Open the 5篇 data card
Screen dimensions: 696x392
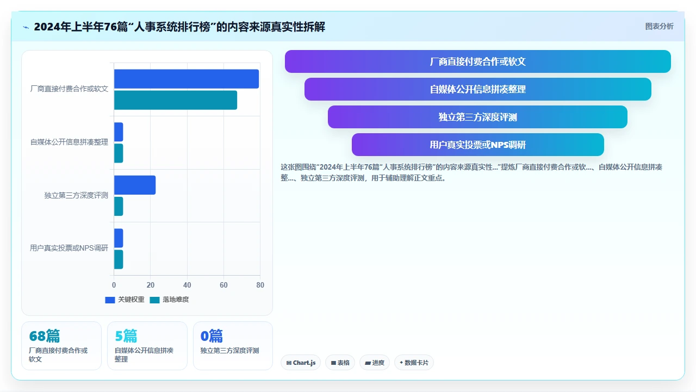coord(147,346)
